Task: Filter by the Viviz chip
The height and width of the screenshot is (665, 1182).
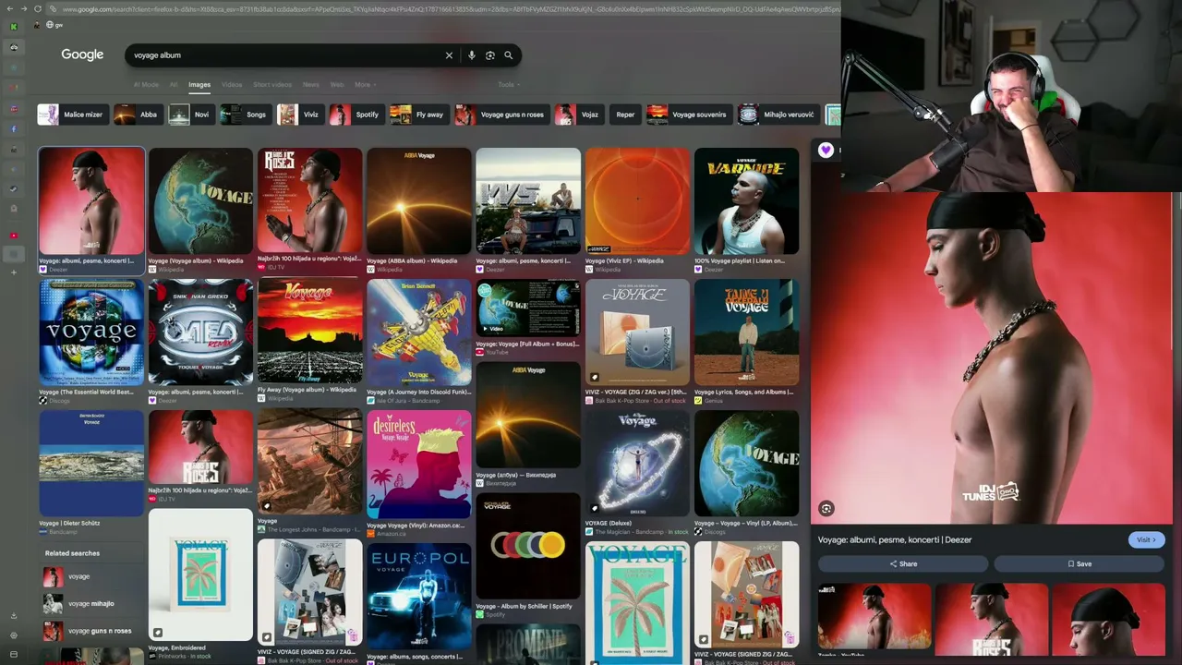Action: (299, 115)
